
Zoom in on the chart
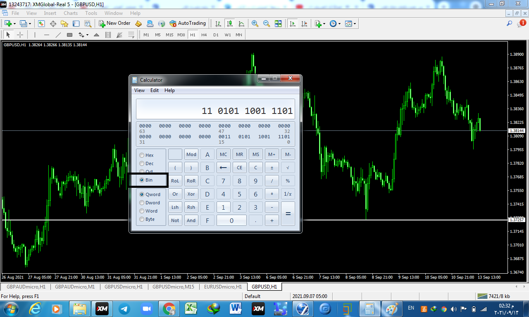pyautogui.click(x=255, y=24)
